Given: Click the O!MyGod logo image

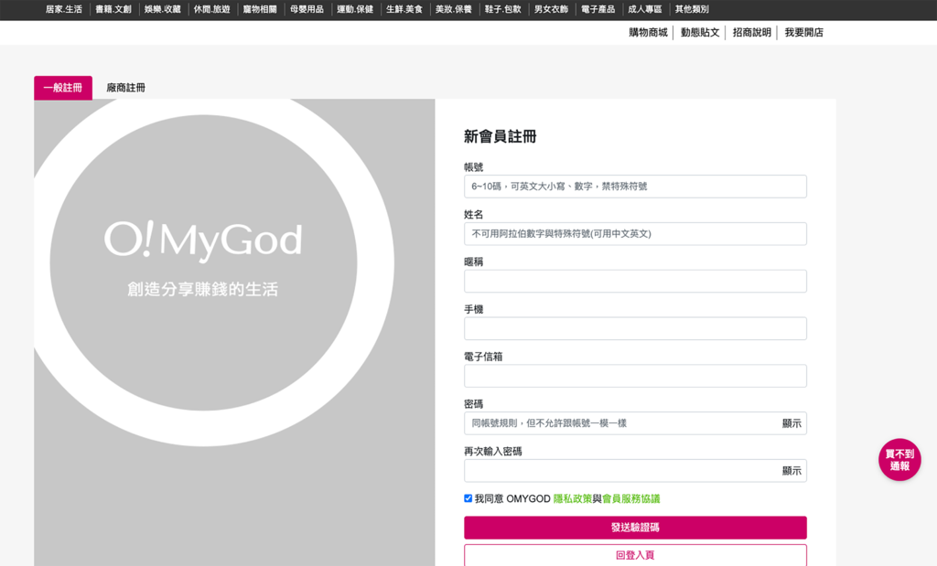Looking at the screenshot, I should (203, 240).
